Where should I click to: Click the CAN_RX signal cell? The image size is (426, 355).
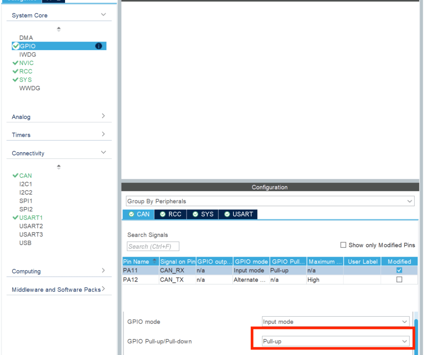pyautogui.click(x=177, y=270)
